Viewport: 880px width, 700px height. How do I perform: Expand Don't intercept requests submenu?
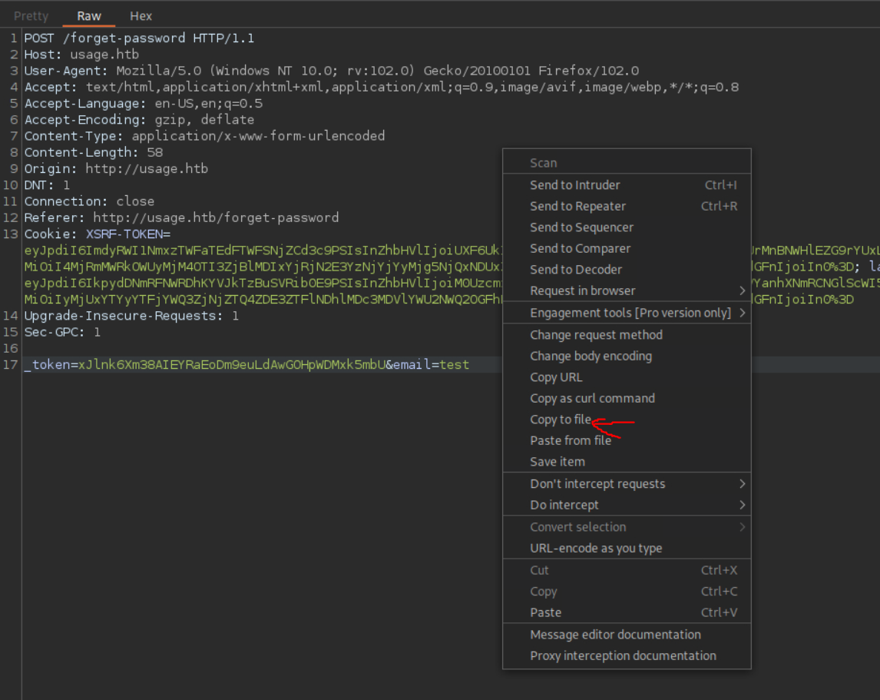pos(742,484)
